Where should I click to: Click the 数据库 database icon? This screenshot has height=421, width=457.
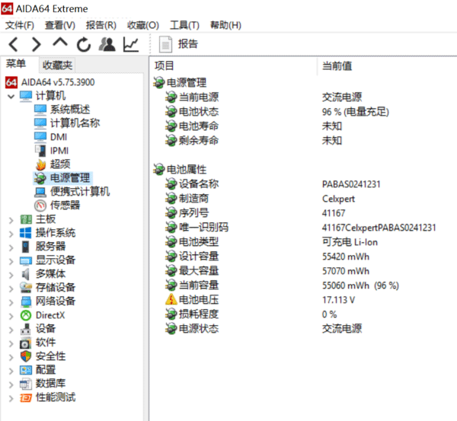26,384
